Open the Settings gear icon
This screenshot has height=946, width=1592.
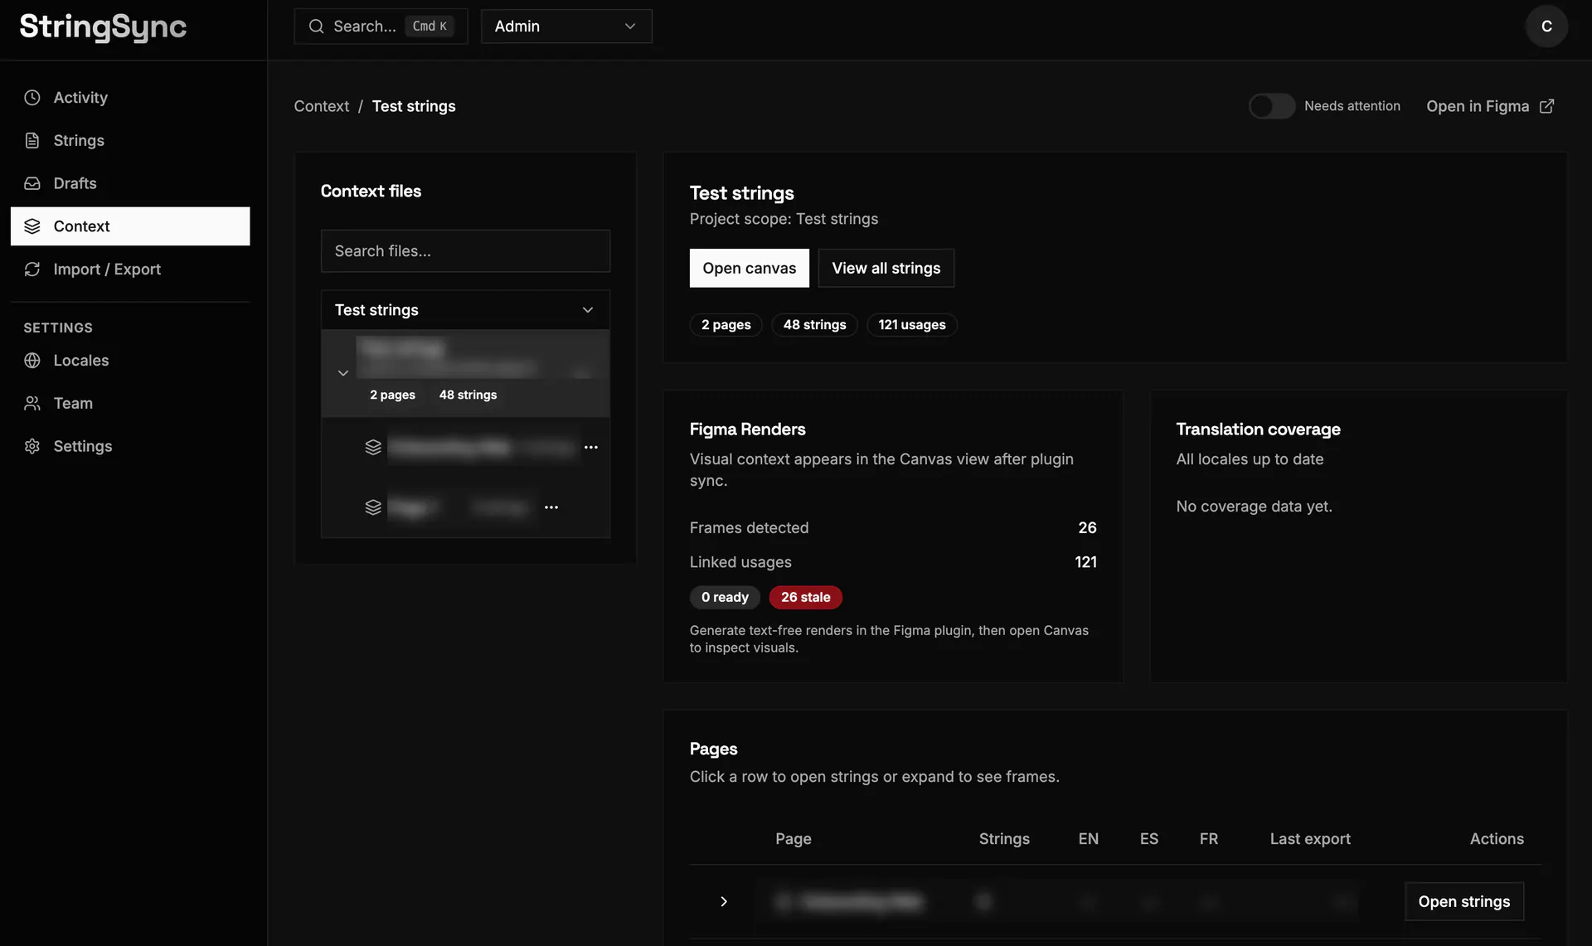coord(32,446)
